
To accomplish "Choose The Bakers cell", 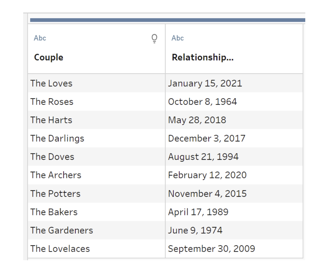I will pyautogui.click(x=54, y=212).
